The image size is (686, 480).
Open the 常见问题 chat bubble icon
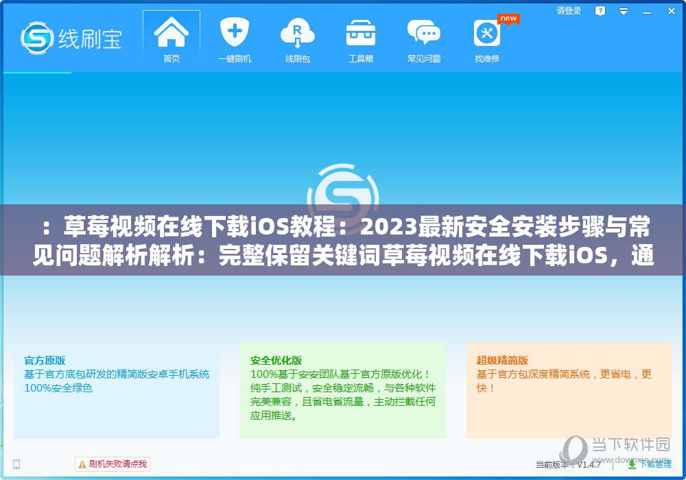pos(424,30)
